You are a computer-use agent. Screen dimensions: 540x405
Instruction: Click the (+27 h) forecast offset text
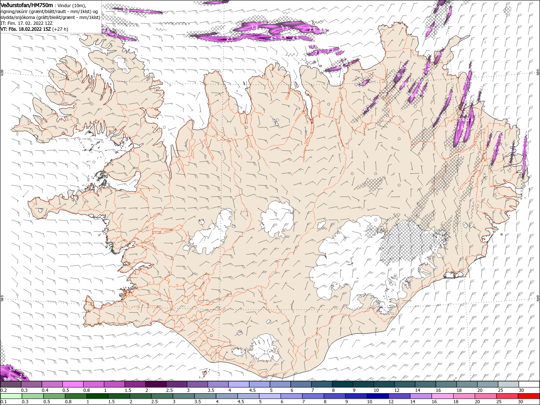[59, 29]
